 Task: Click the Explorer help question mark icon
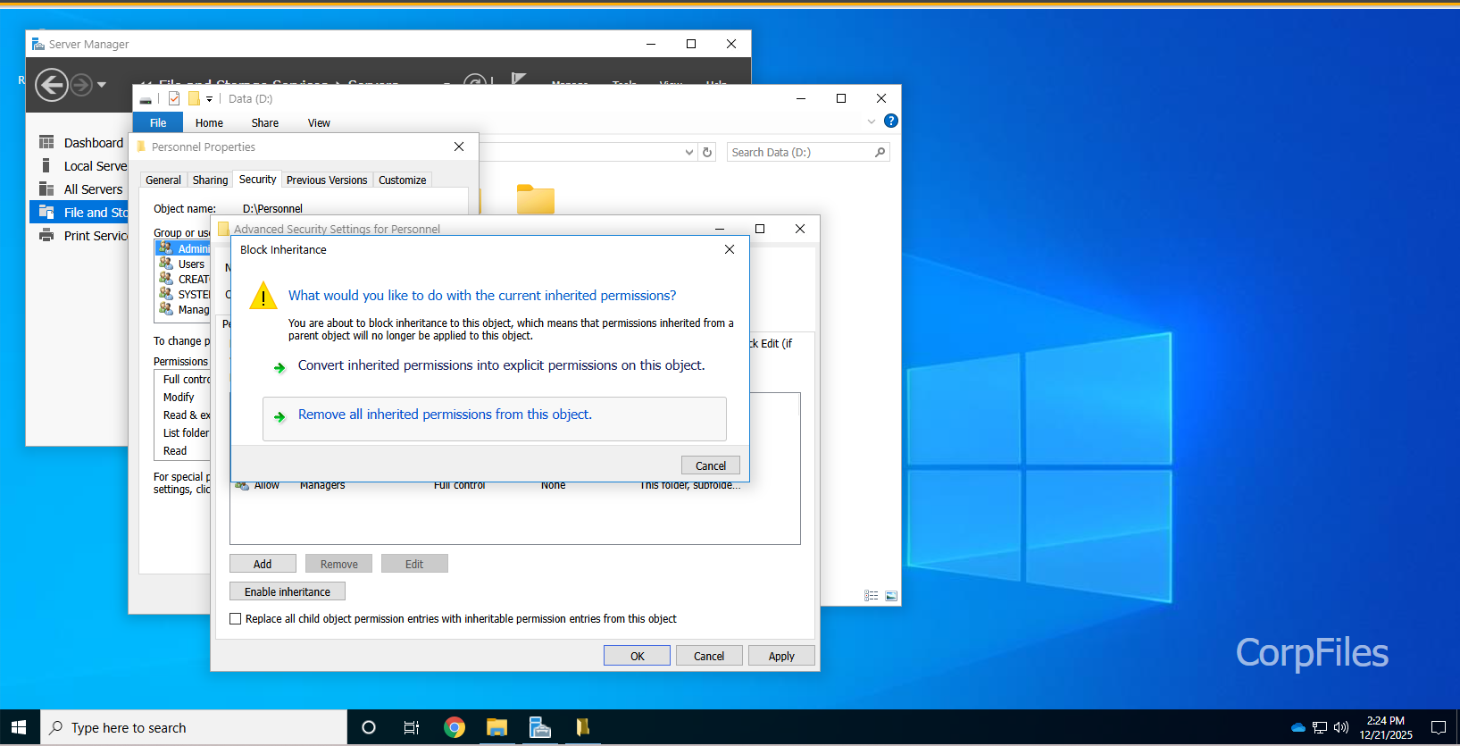click(890, 122)
